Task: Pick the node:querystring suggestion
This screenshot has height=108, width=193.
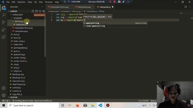Action: pyautogui.click(x=115, y=26)
